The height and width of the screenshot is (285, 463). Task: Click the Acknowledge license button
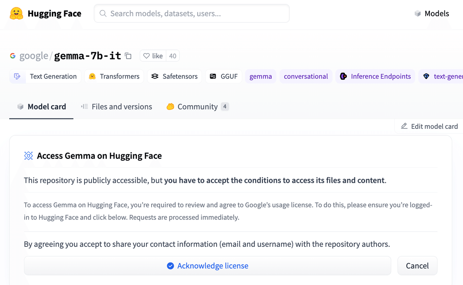(x=208, y=266)
